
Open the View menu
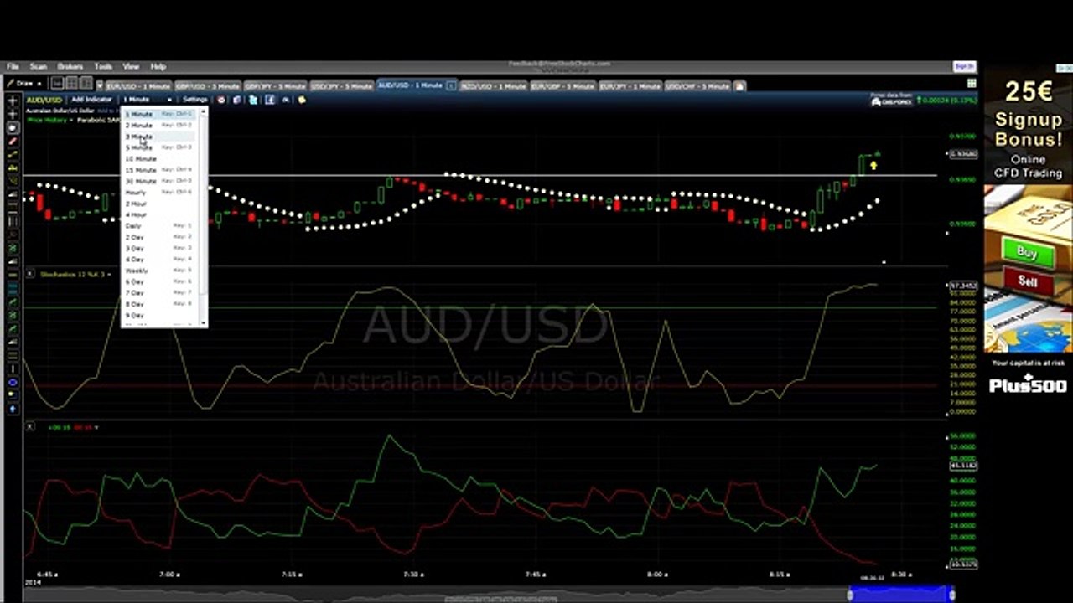[132, 66]
